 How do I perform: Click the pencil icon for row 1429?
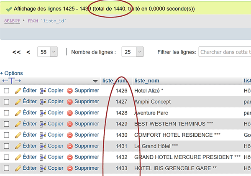[x=18, y=124]
